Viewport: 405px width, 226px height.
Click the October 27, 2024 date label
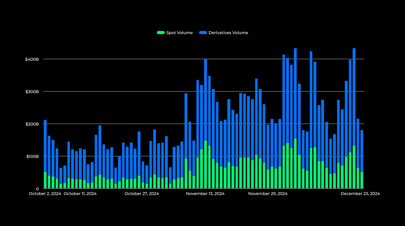click(x=142, y=194)
